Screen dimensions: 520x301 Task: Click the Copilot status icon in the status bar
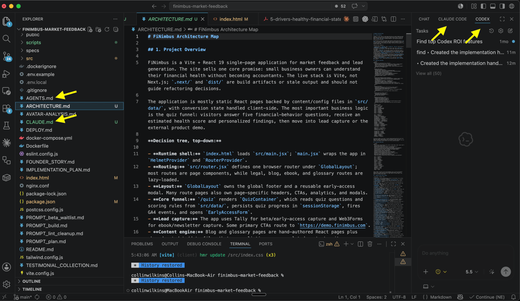(x=460, y=297)
